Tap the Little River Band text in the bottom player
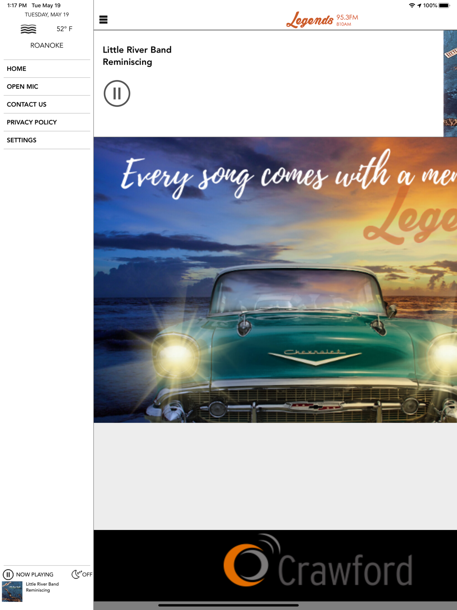 point(42,584)
